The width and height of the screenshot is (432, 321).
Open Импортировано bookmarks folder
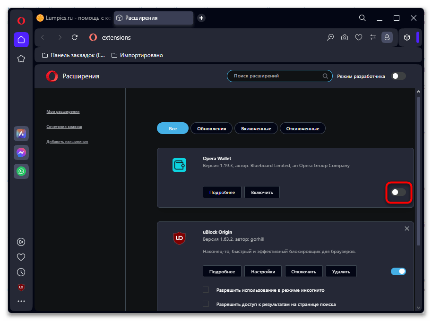pyautogui.click(x=137, y=55)
